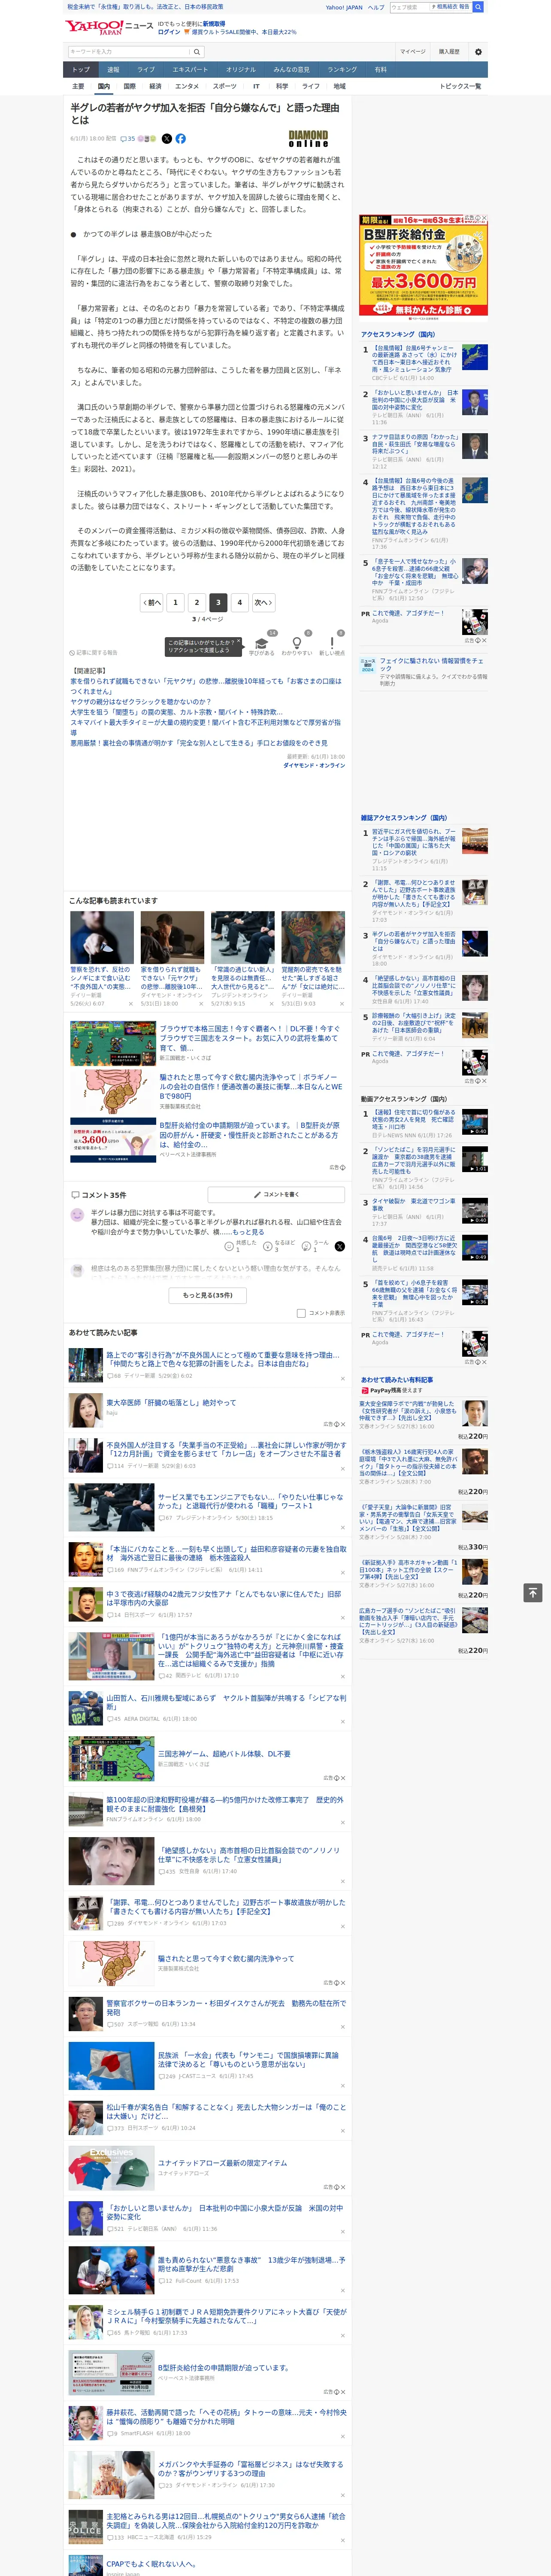This screenshot has width=551, height=2576.
Task: Open the ダイヤモンド・オンライン source link
Action: click(x=314, y=765)
